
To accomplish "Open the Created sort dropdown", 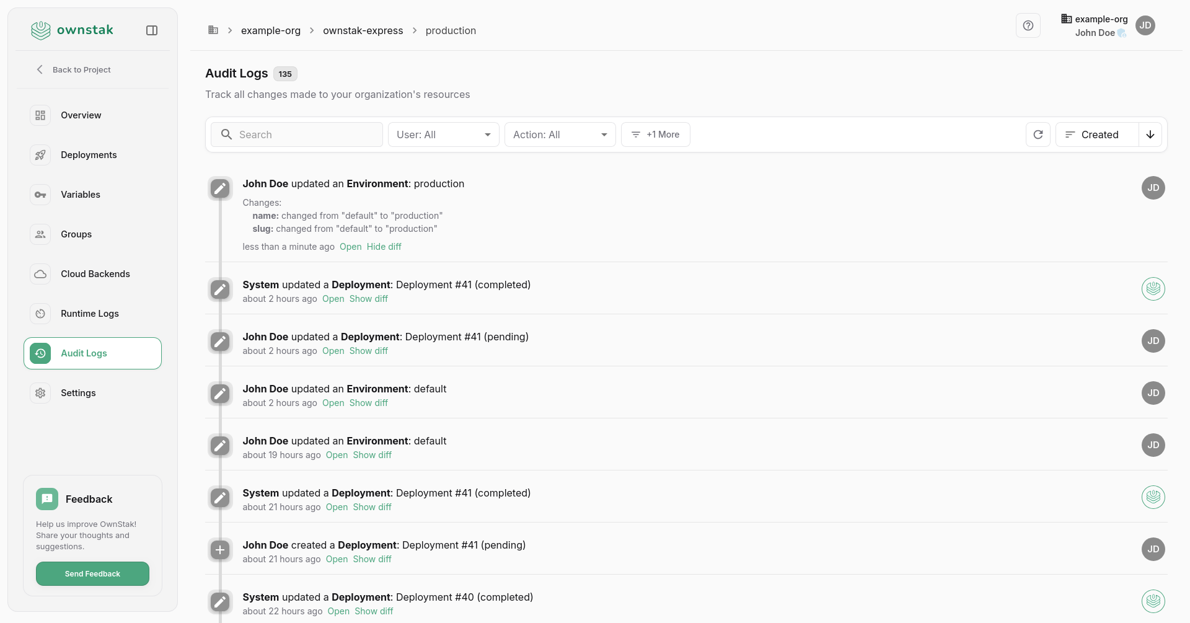I will (x=1097, y=135).
